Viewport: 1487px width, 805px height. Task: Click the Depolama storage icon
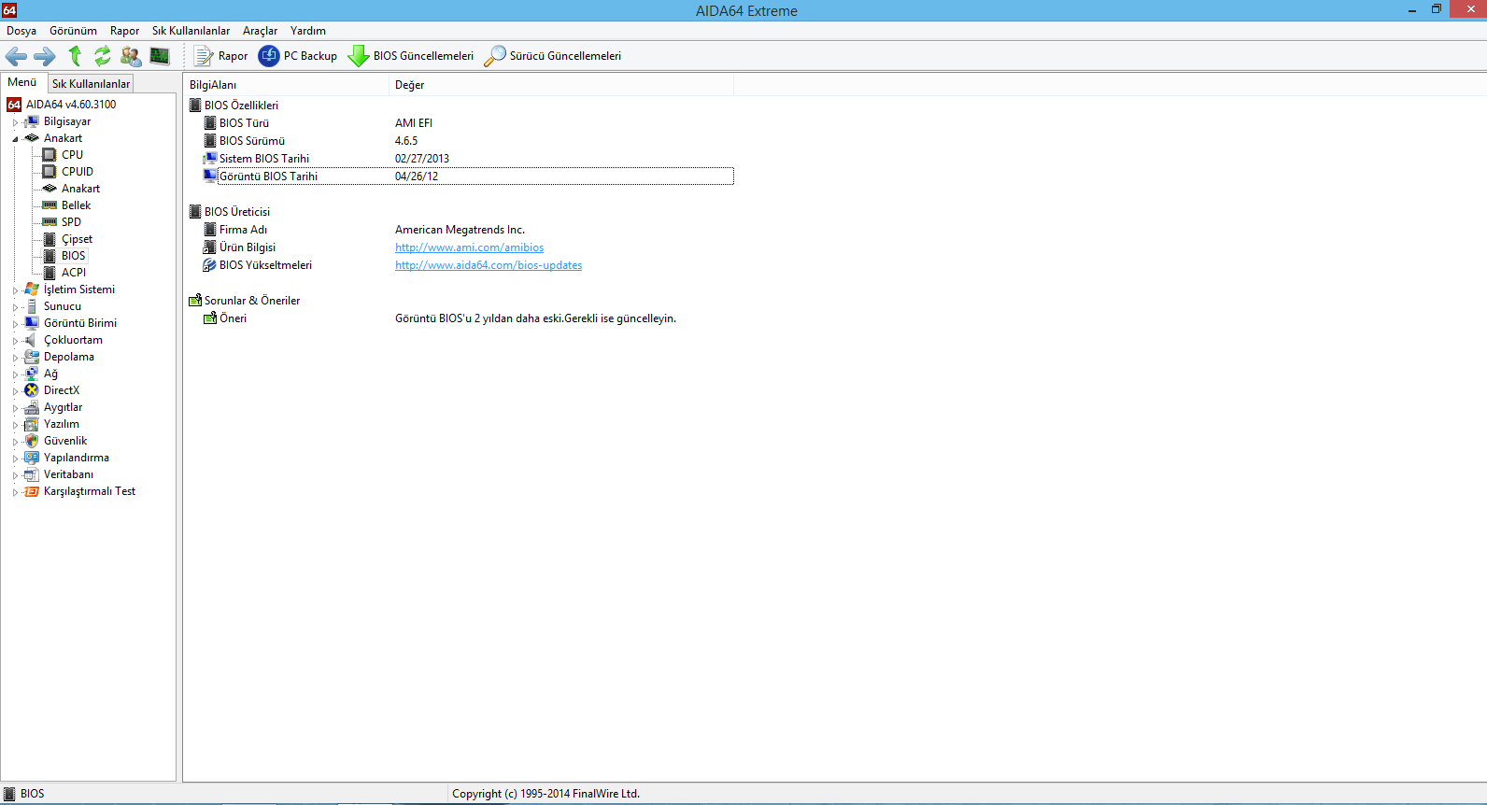pyautogui.click(x=32, y=357)
